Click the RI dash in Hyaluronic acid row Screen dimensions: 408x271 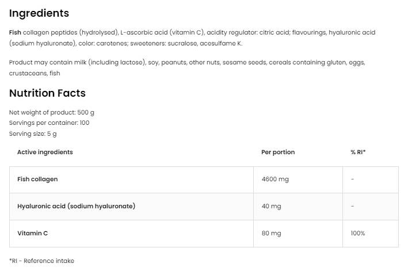(352, 206)
